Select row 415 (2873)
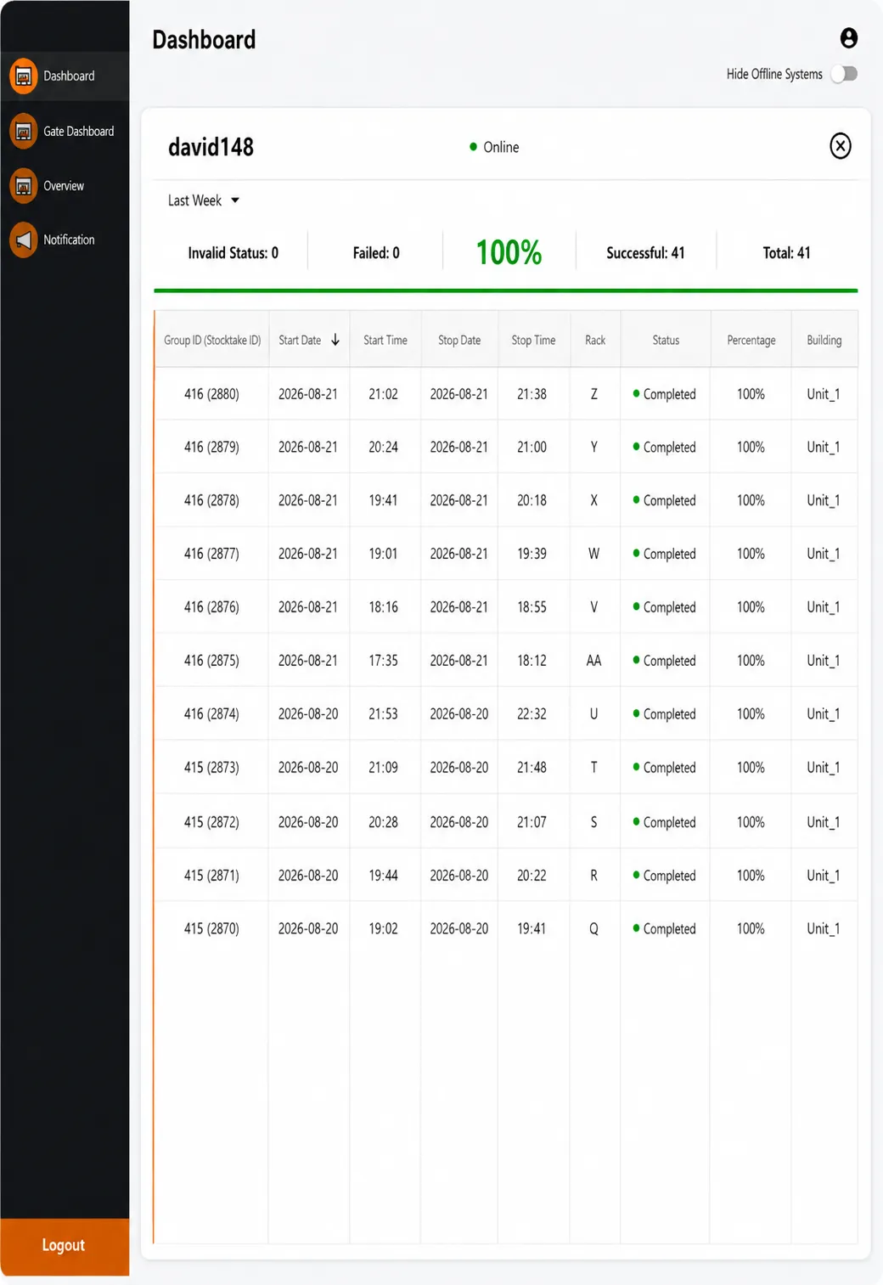The height and width of the screenshot is (1285, 883). coord(506,768)
